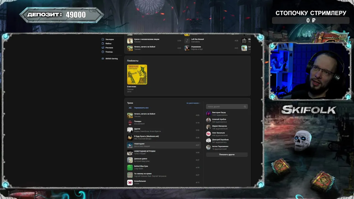
Task: Play the track cover for Пожары
Action: click(x=130, y=123)
